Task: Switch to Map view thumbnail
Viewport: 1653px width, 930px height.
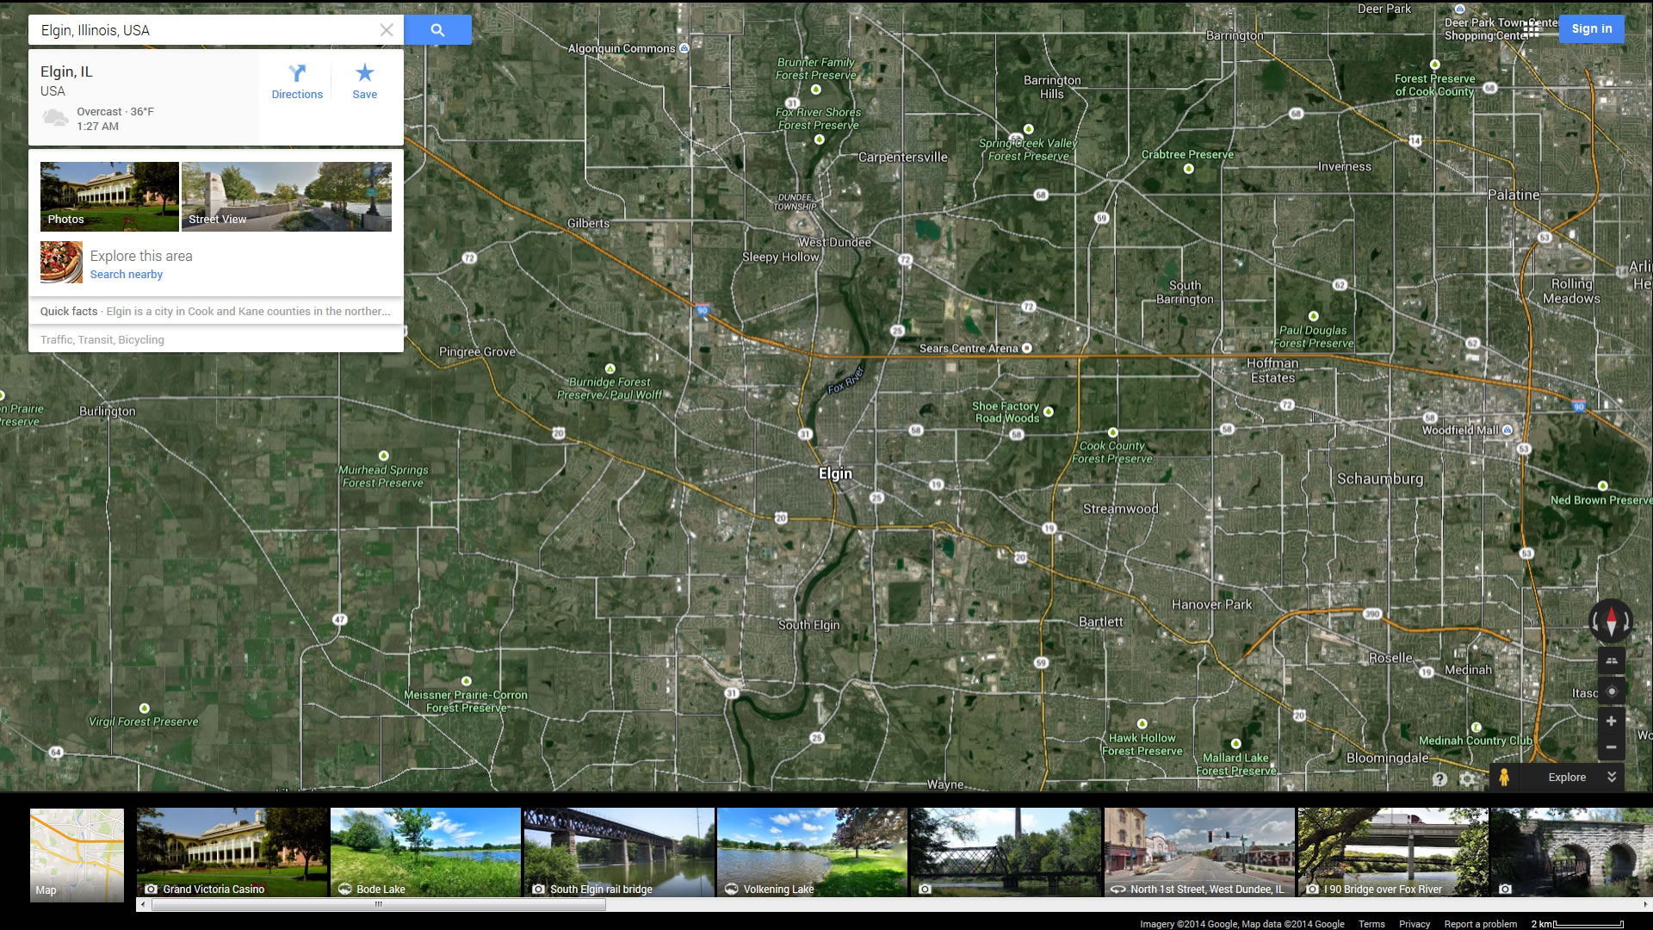Action: 77,854
